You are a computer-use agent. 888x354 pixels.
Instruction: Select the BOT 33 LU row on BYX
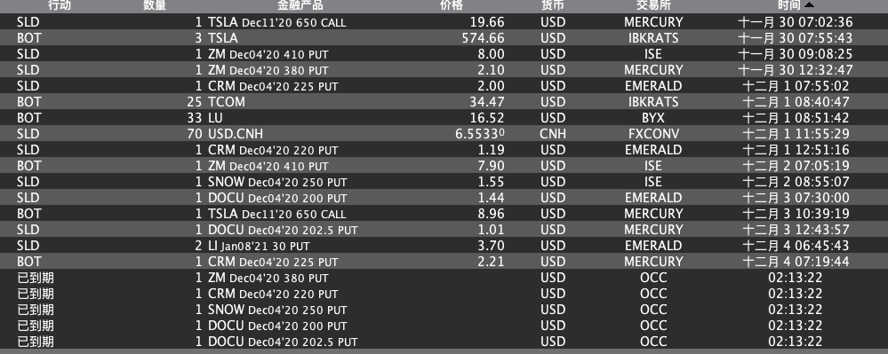(x=444, y=118)
